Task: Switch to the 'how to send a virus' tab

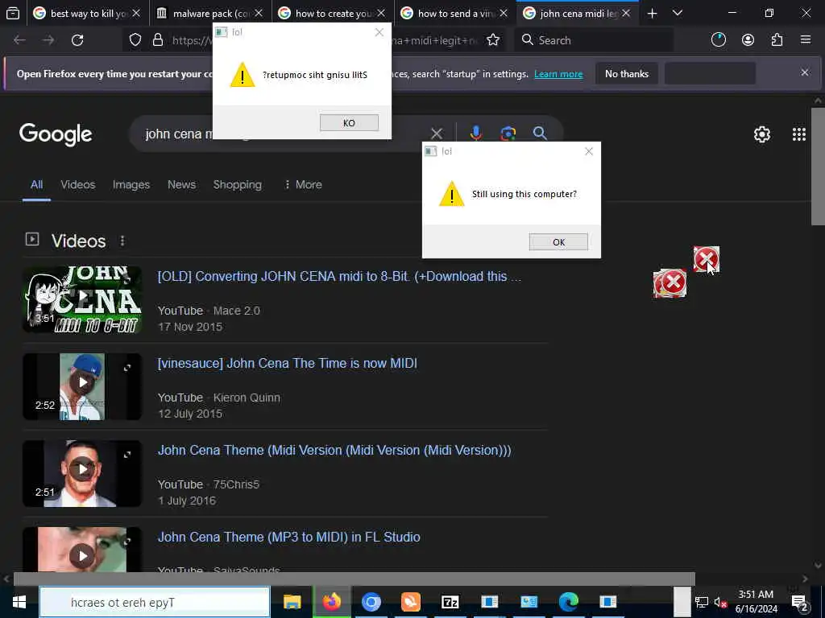Action: (x=456, y=13)
